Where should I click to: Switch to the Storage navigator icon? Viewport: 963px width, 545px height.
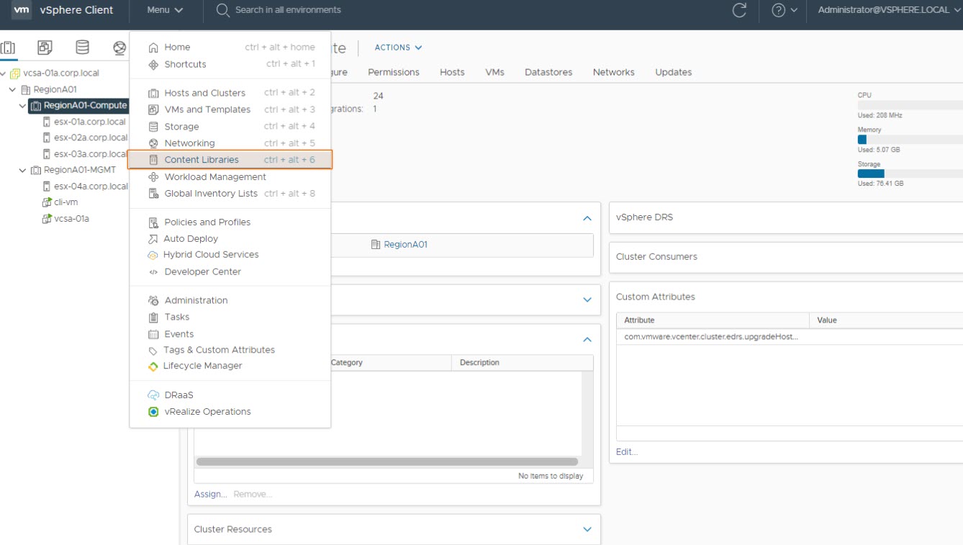click(82, 48)
